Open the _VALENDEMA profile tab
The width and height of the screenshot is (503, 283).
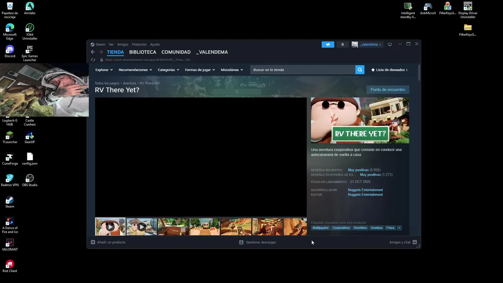point(212,52)
